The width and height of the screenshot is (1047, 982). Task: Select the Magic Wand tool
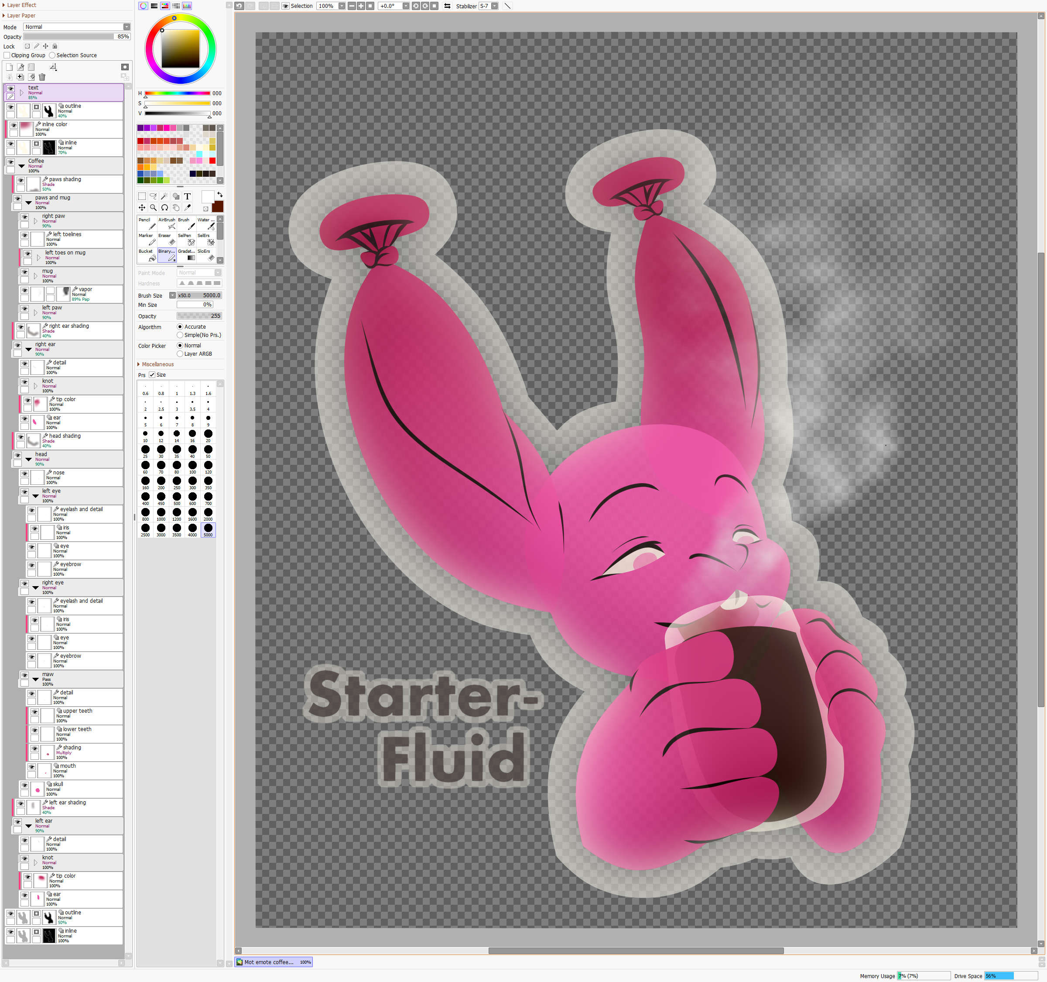click(x=164, y=196)
